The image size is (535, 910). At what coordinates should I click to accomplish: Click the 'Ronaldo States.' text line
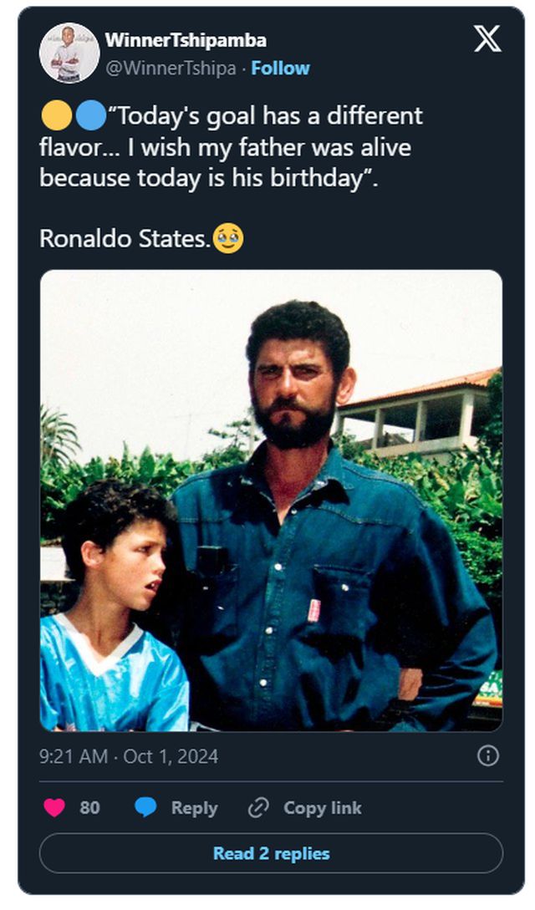click(124, 239)
